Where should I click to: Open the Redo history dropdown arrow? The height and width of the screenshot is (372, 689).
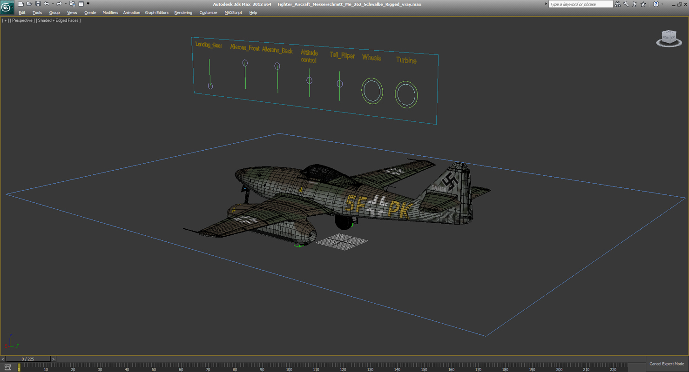[66, 4]
